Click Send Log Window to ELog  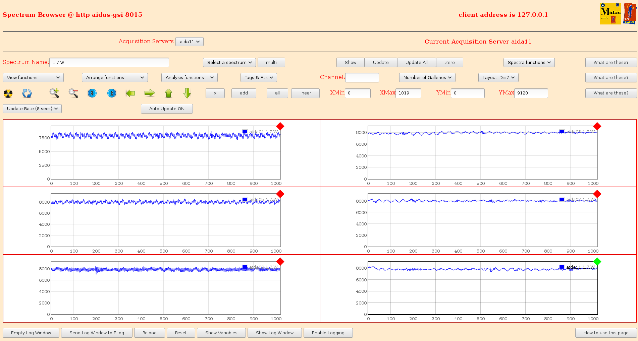coord(97,333)
